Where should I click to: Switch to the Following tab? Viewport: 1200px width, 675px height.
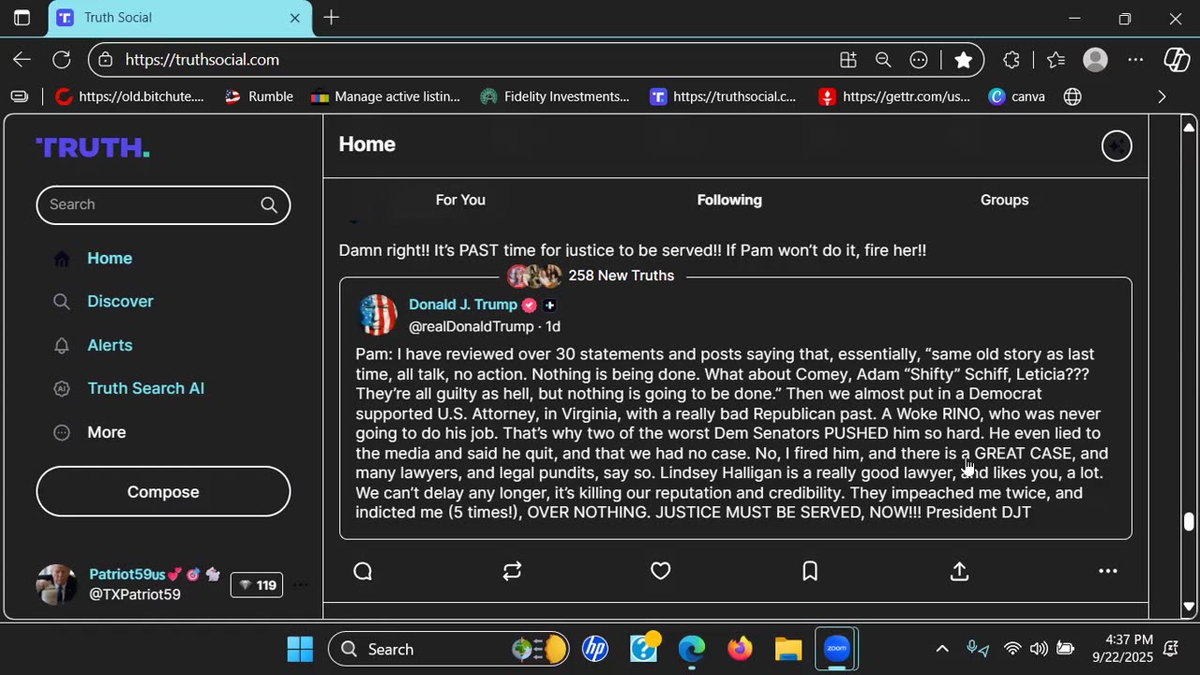729,200
